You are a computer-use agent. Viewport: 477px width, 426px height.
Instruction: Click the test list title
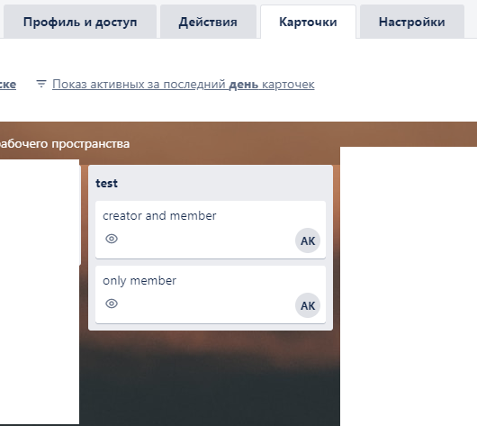[106, 184]
